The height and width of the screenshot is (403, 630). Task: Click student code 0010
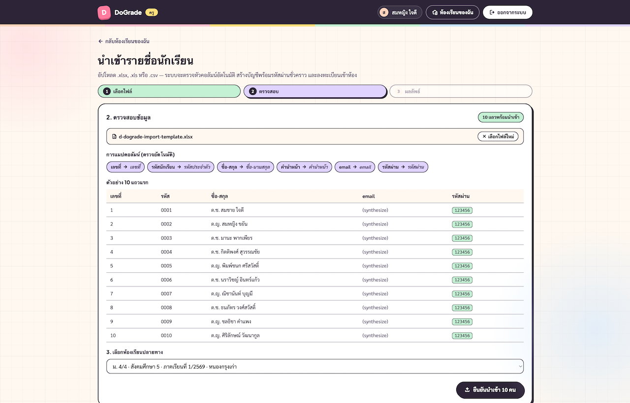coord(166,336)
